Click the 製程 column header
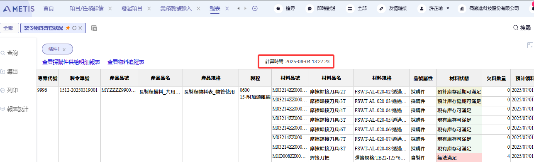The height and width of the screenshot is (162, 534). pyautogui.click(x=255, y=78)
